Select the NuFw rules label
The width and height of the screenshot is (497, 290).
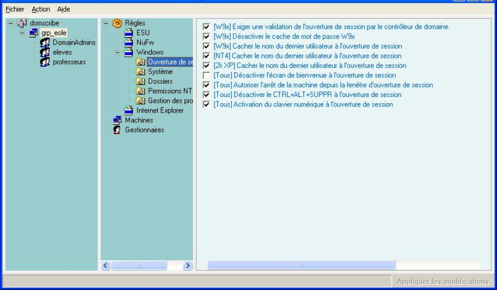point(145,42)
